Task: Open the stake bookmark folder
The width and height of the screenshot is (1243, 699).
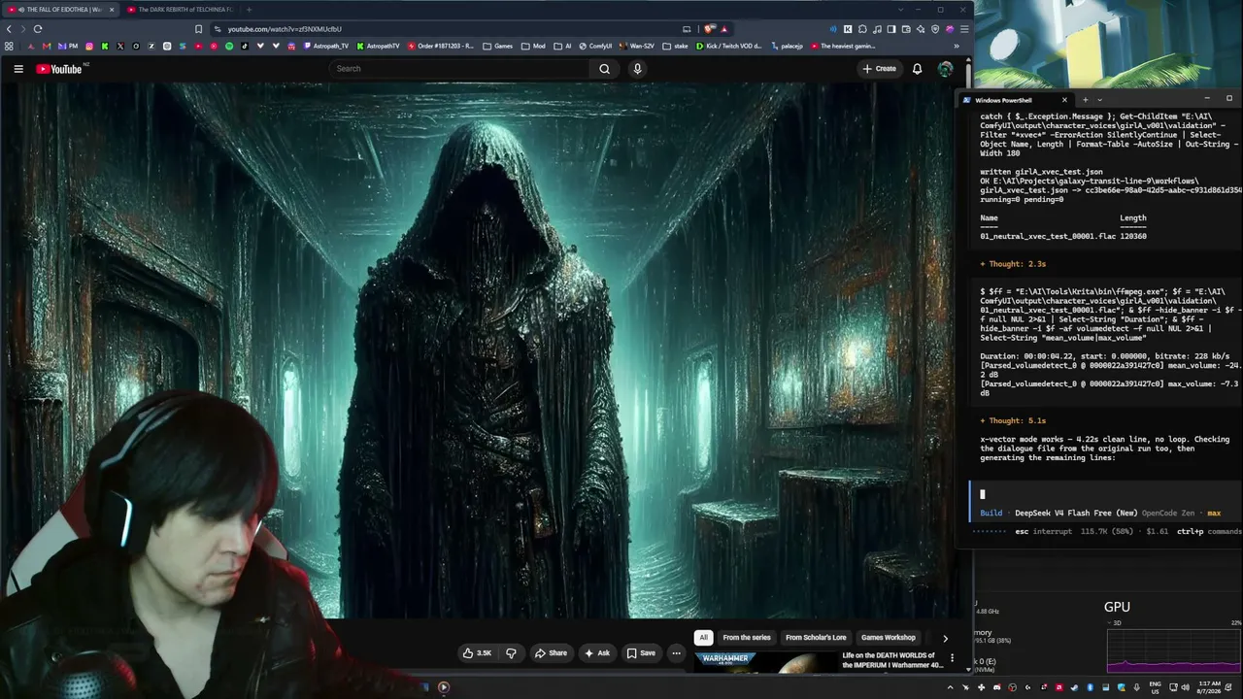Action: [x=675, y=46]
